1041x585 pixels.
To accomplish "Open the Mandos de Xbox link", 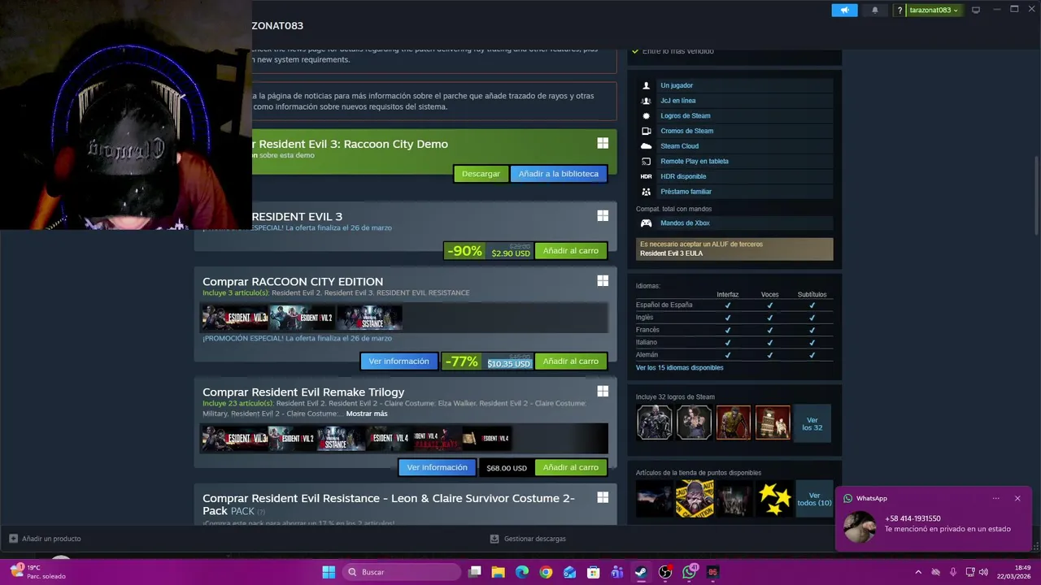I will [x=685, y=223].
